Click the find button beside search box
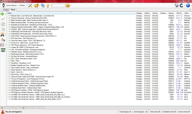192x114 pixels. click(68, 6)
